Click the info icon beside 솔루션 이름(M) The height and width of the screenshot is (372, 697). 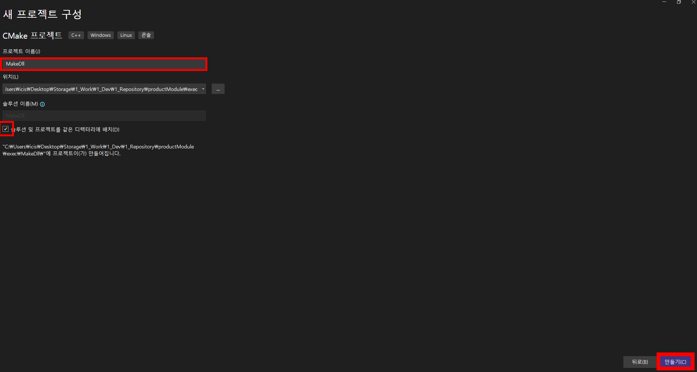[x=43, y=104]
